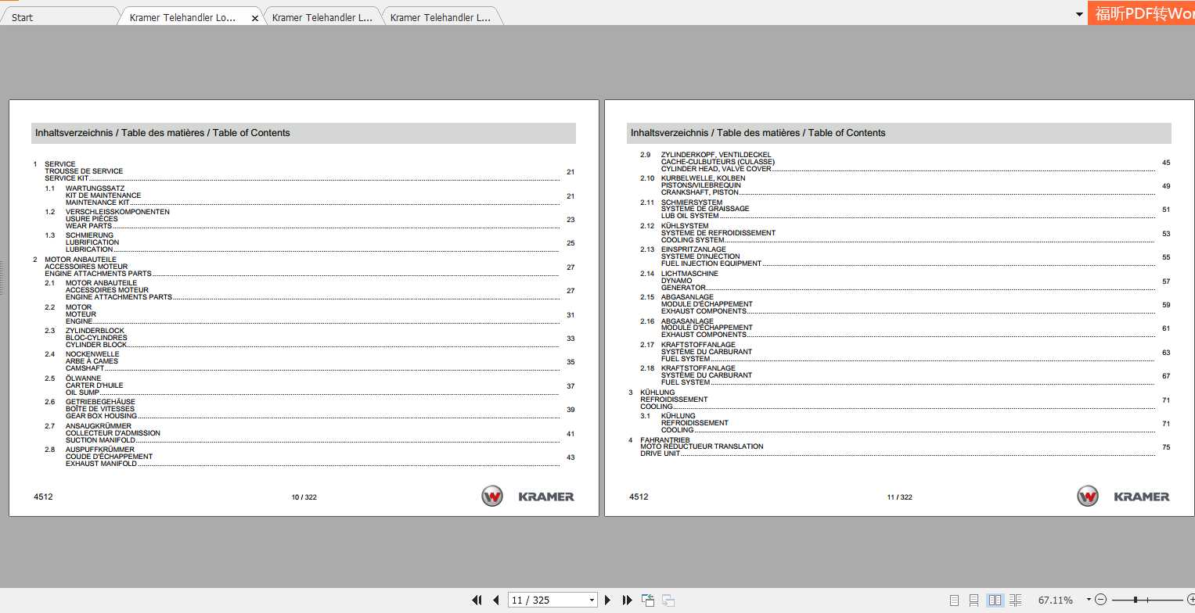Select continuous facing pages view
The height and width of the screenshot is (613, 1195).
(1015, 600)
